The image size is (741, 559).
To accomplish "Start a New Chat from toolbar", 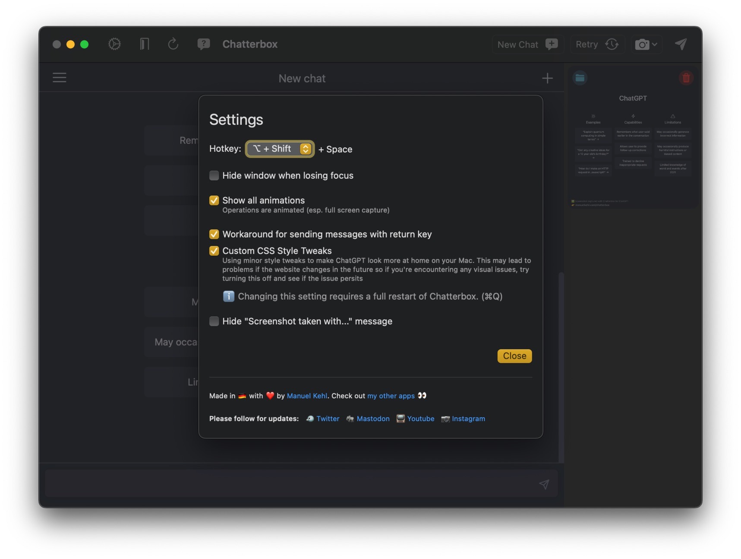I will coord(527,44).
